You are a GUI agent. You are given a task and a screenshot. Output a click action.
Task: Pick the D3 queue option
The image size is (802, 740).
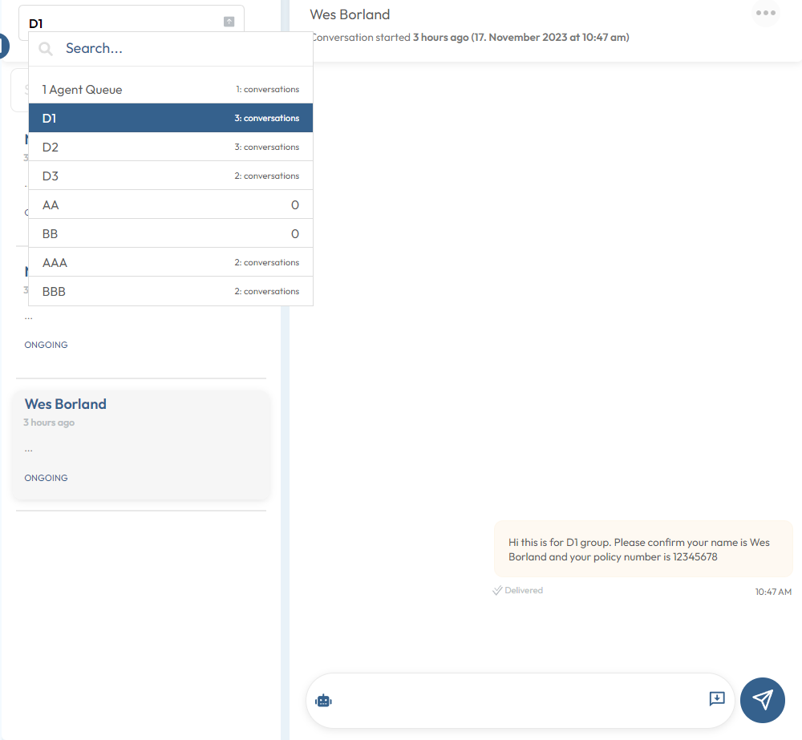coord(171,176)
